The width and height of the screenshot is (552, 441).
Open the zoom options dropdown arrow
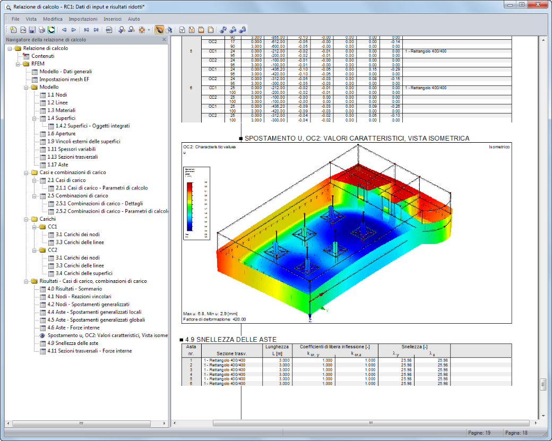(149, 30)
